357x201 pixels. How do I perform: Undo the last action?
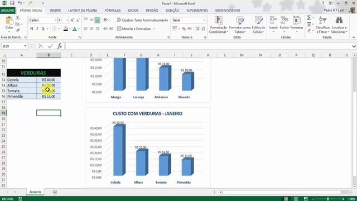20,3
